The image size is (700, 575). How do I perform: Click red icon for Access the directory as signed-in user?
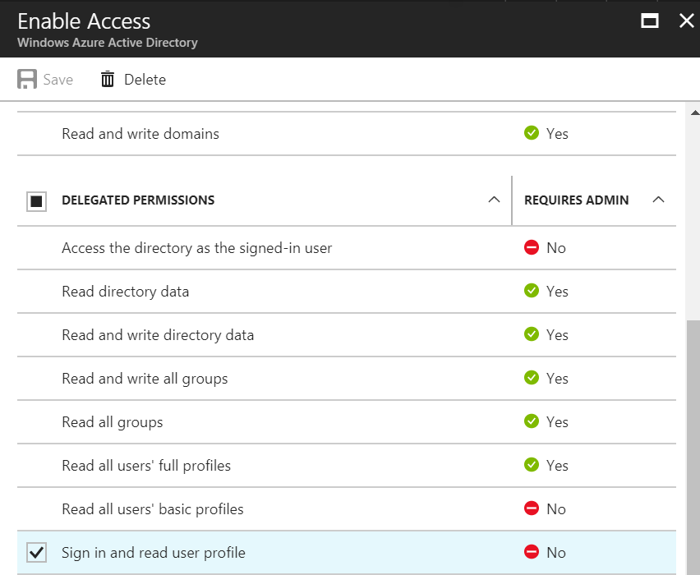click(532, 247)
